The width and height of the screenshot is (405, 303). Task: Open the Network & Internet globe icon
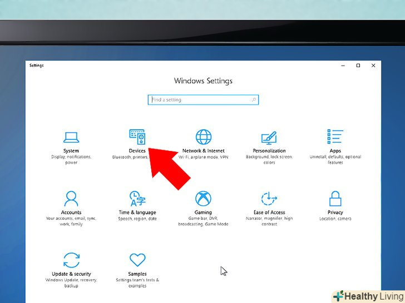pyautogui.click(x=203, y=137)
